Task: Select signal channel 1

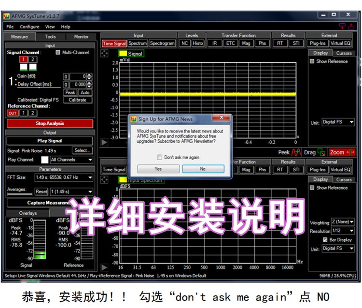Action: click(23, 59)
